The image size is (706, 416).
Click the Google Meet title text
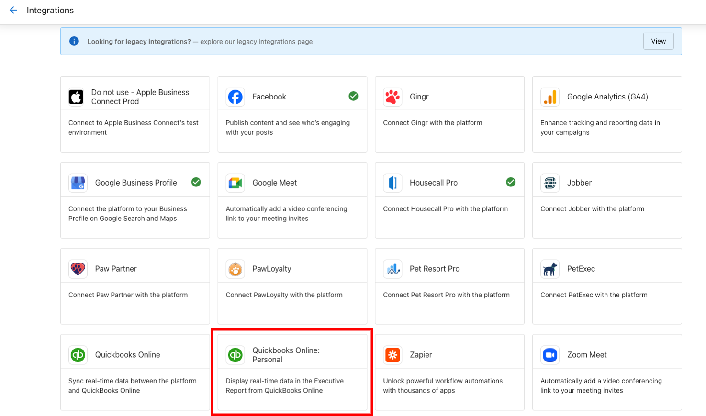tap(274, 183)
